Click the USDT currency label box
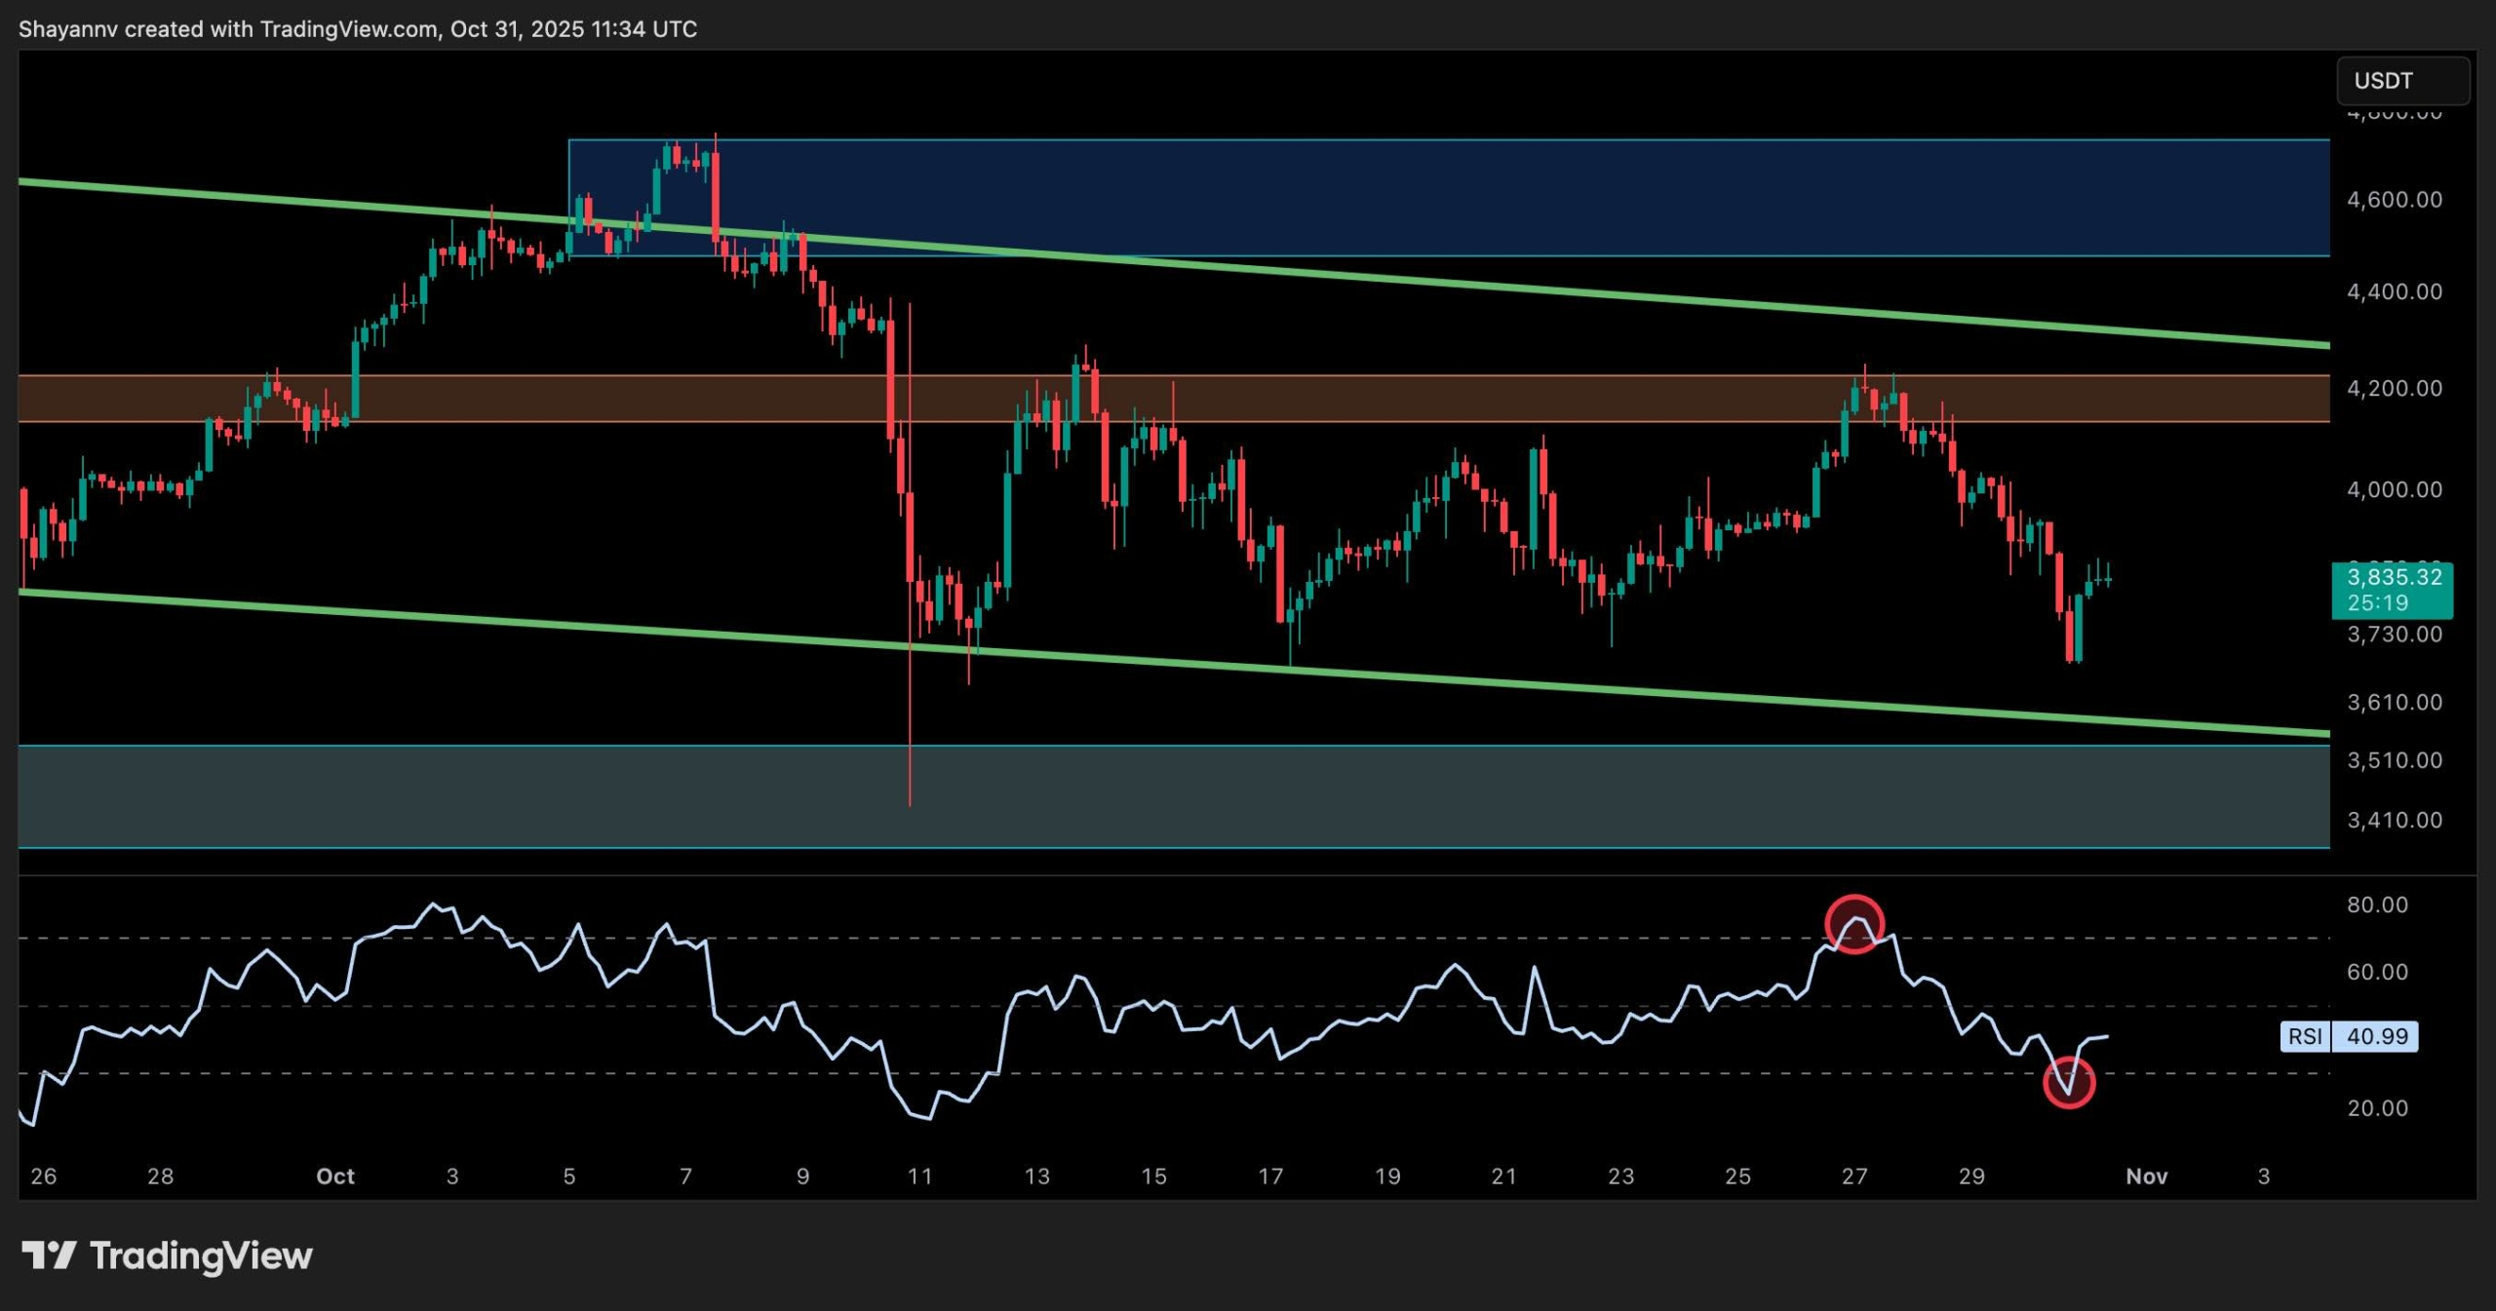 [x=2401, y=81]
